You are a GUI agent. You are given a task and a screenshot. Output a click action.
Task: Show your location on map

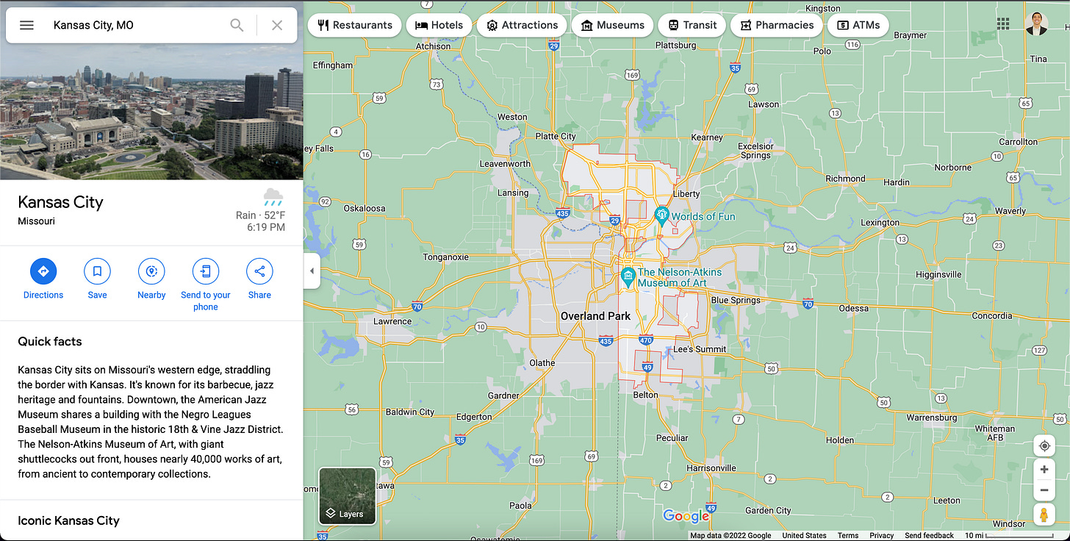1044,446
